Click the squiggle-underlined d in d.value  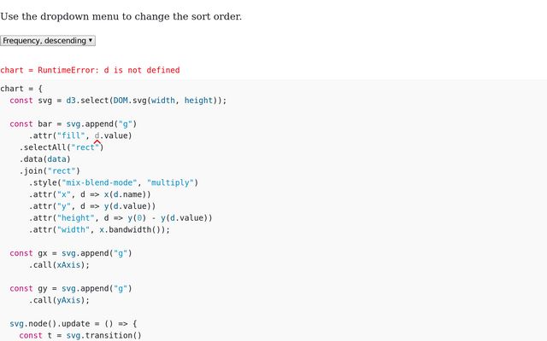coord(97,136)
